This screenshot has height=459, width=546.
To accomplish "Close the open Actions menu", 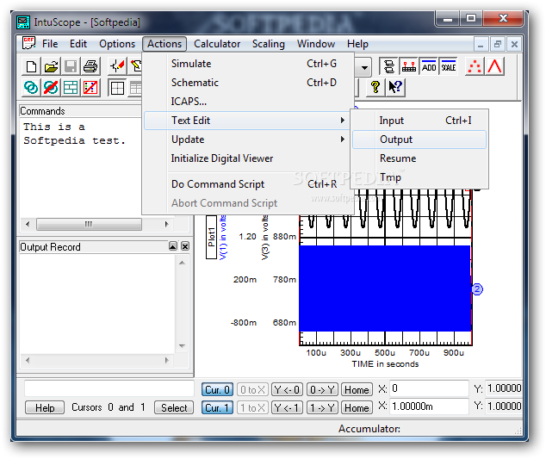I will tap(164, 44).
